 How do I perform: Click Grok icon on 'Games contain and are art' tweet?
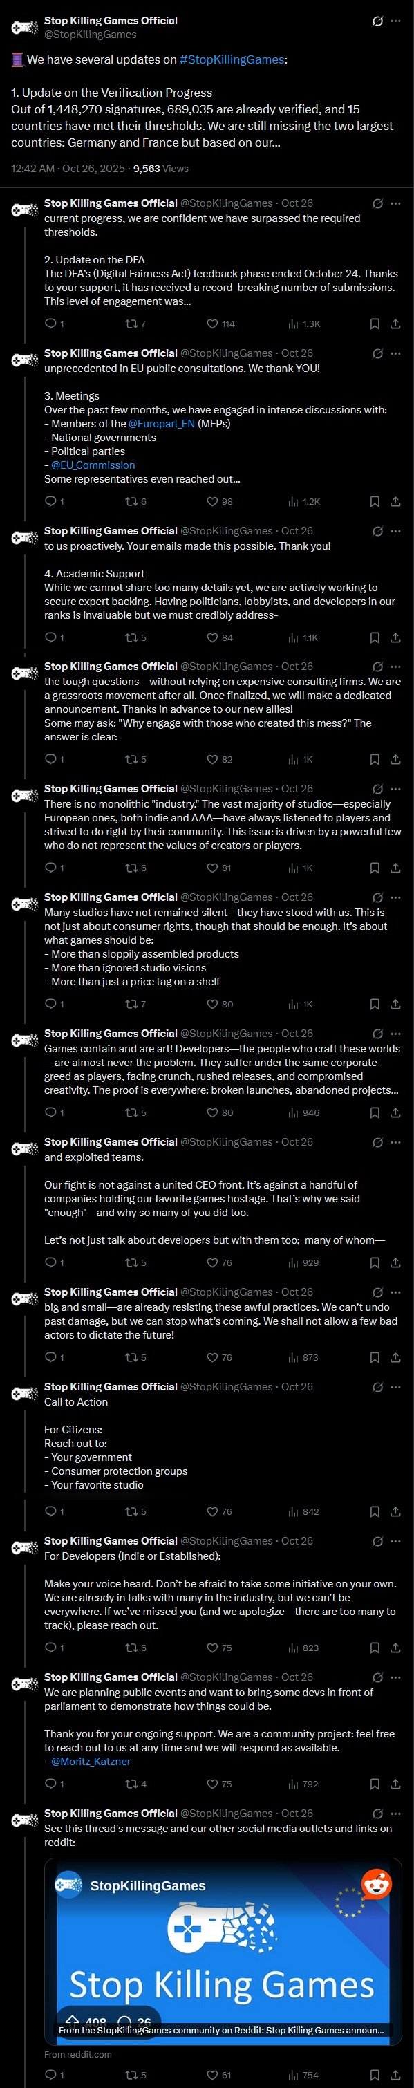pyautogui.click(x=377, y=1034)
